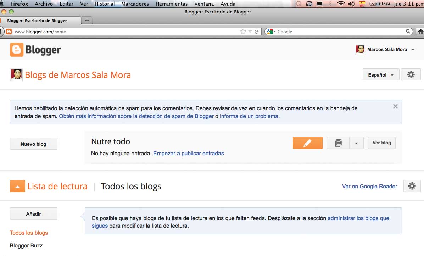
Task: Collapse the Lista de lectura section
Action: [17, 187]
